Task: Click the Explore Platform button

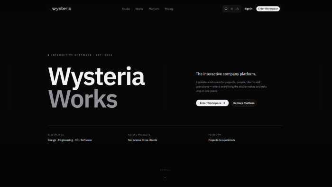Action: point(244,103)
